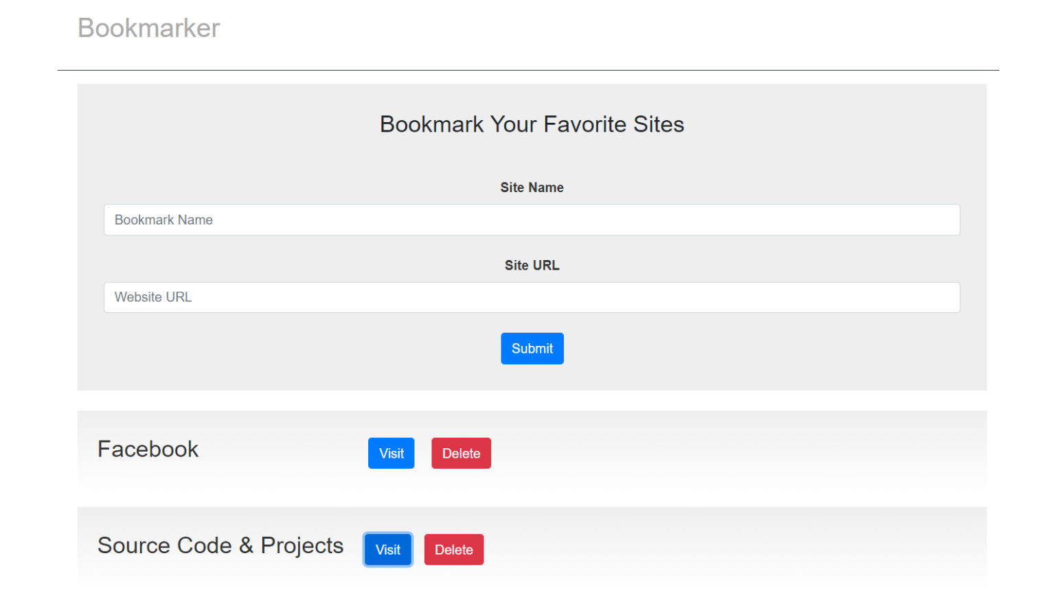Focus the Bookmark Name placeholder text

click(x=163, y=220)
